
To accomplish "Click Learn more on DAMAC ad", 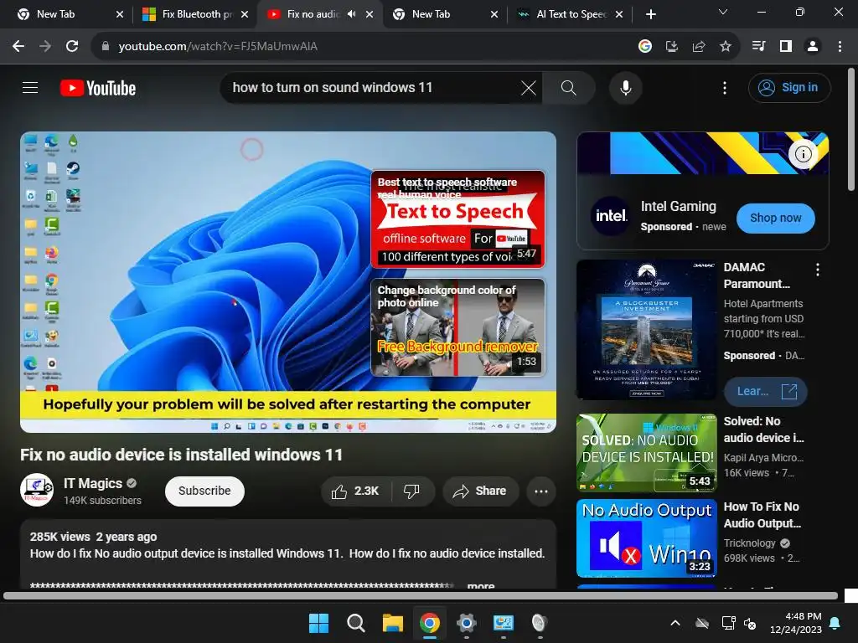I will point(766,391).
